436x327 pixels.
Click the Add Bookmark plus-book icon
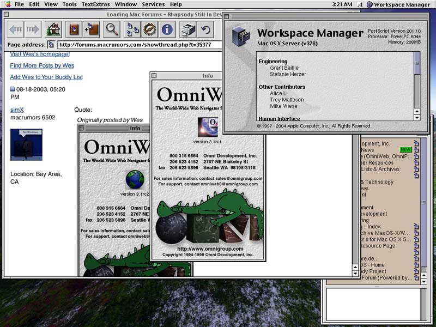coord(91,29)
